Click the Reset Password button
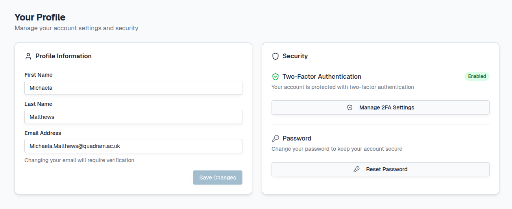Image resolution: width=512 pixels, height=209 pixels. (x=380, y=169)
